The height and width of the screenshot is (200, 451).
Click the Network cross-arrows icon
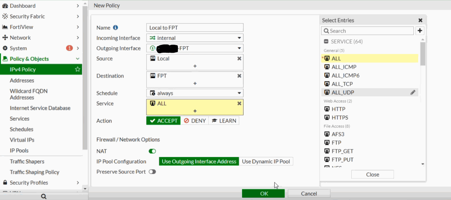(5, 38)
